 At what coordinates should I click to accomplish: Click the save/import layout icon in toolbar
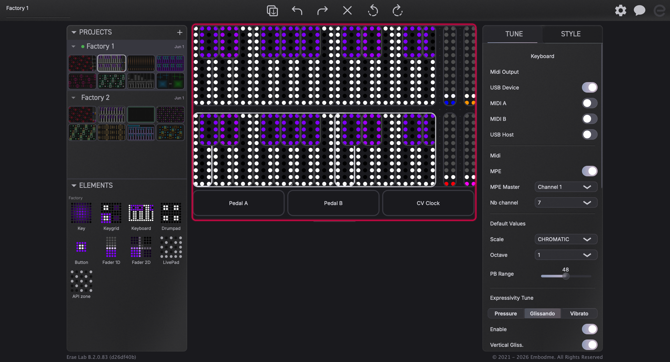pyautogui.click(x=272, y=11)
